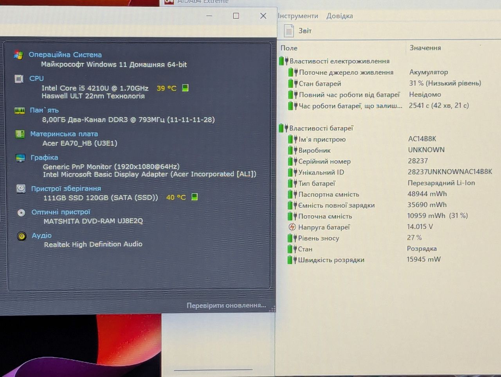The image size is (501, 377).
Task: Click the green SSD temperature indicator square
Action: point(195,197)
